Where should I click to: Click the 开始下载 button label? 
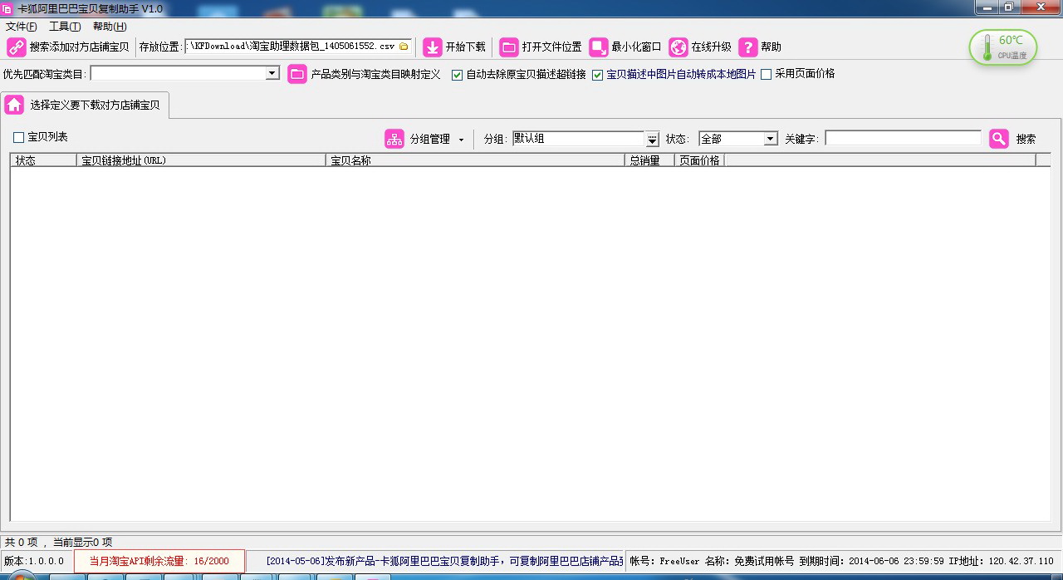pos(466,47)
